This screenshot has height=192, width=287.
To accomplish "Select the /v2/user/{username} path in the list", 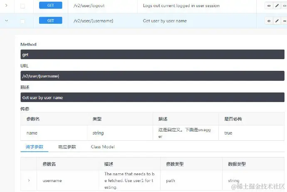I will point(93,21).
